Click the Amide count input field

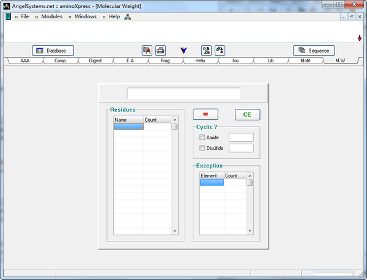(x=240, y=138)
